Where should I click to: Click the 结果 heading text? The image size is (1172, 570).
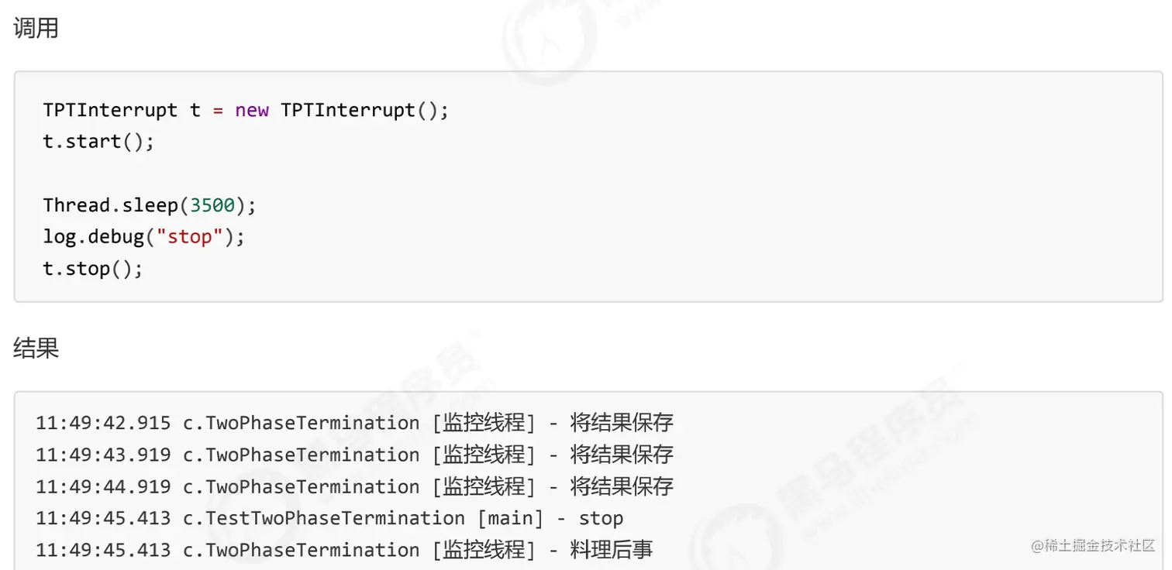pyautogui.click(x=36, y=348)
